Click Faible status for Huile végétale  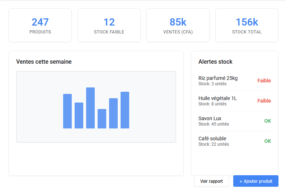264,101
